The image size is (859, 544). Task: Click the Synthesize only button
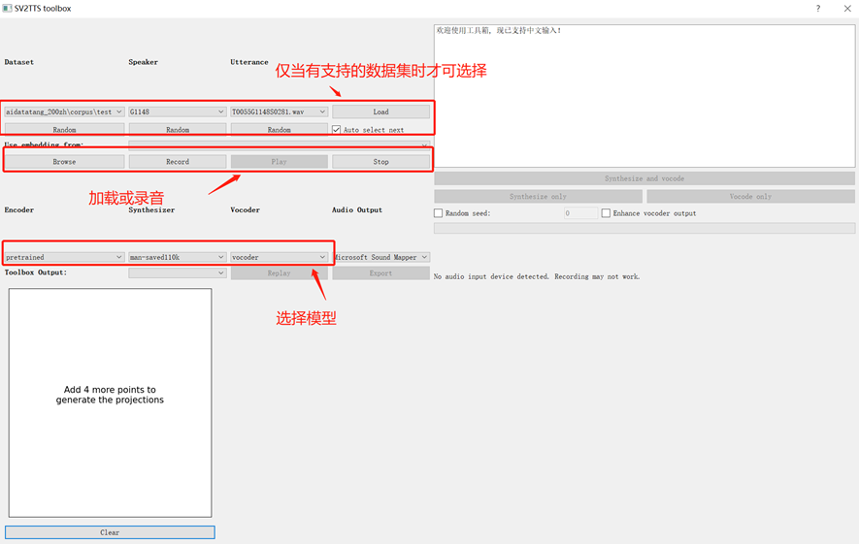coord(538,197)
